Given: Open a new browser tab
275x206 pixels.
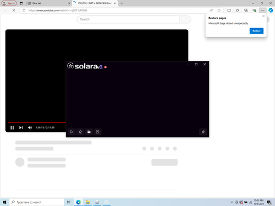Looking at the screenshot, I should pos(122,3).
